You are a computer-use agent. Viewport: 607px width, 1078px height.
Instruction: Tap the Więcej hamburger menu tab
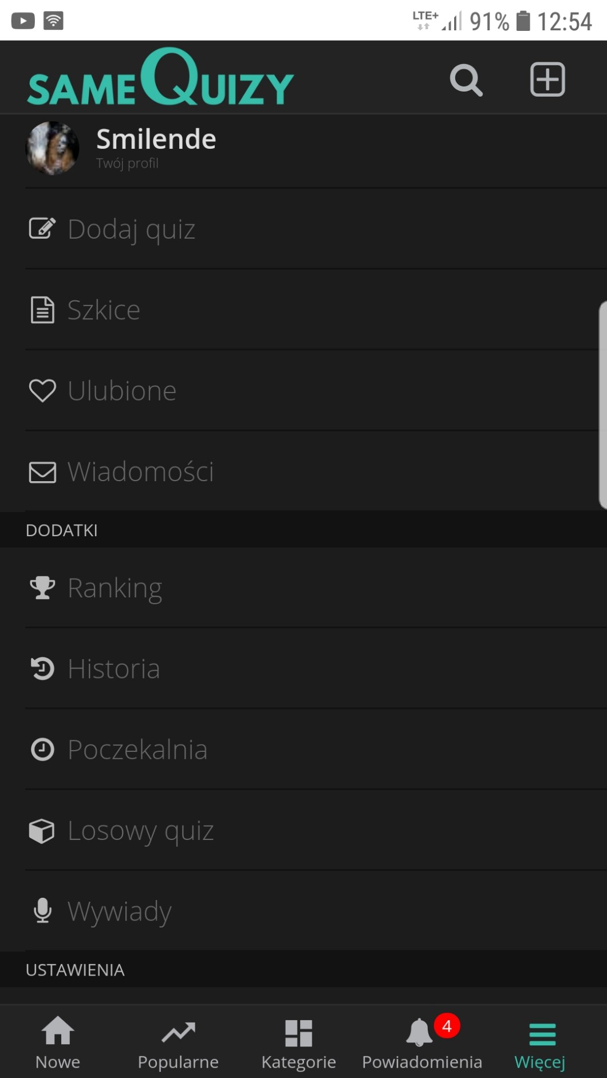click(541, 1043)
